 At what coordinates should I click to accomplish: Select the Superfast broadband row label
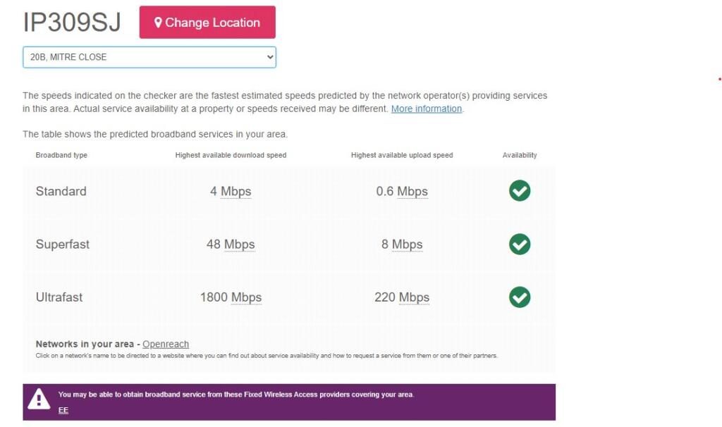pos(63,245)
